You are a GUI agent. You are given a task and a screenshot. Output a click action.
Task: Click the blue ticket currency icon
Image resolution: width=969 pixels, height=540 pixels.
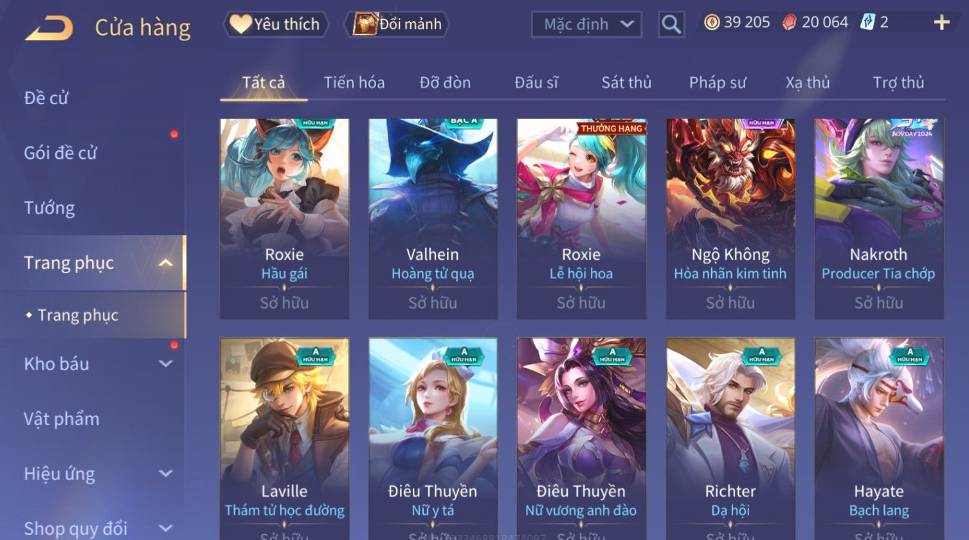(867, 22)
